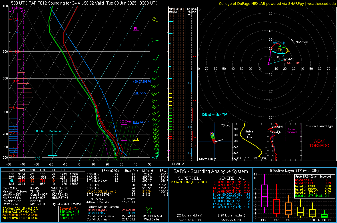Click the 2800m effective inflow label
The height and width of the screenshot is (223, 337).
(39, 131)
